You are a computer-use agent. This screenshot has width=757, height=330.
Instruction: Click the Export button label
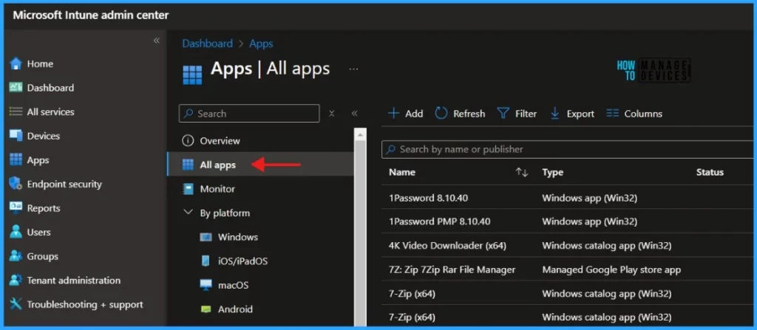[580, 114]
